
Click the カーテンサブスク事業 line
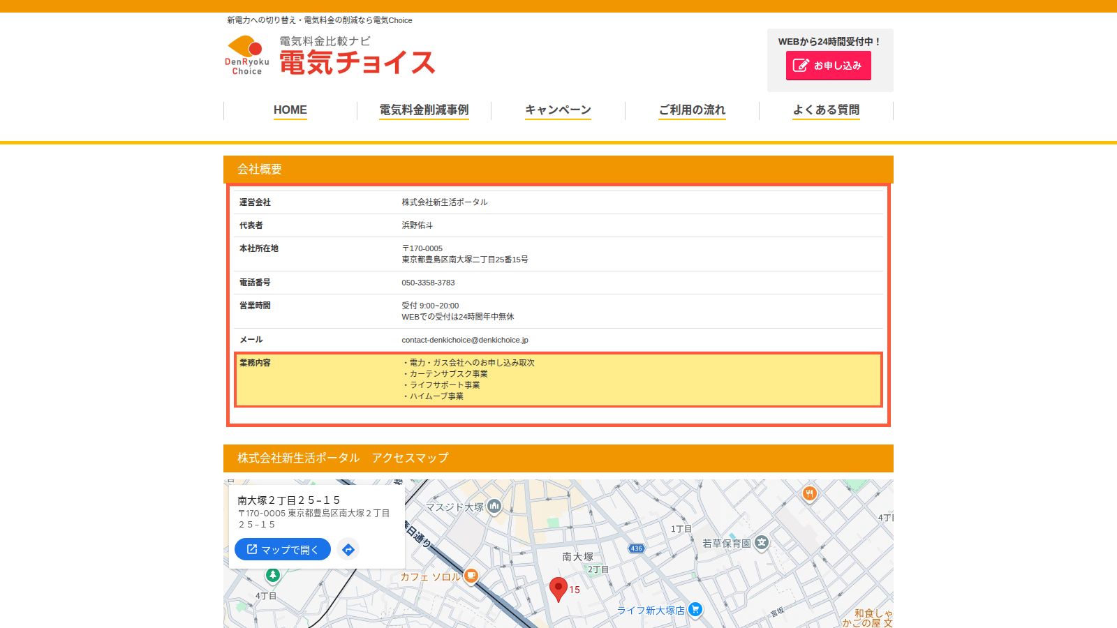[x=445, y=374]
